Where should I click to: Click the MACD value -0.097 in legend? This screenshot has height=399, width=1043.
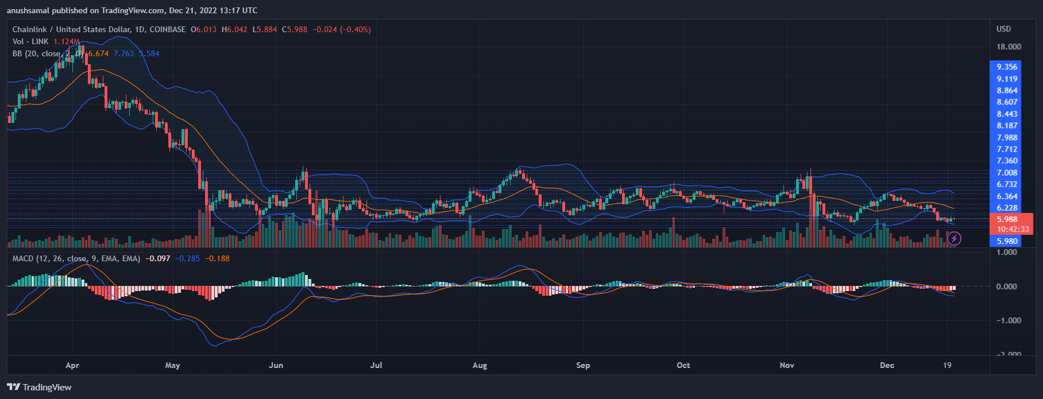point(157,258)
